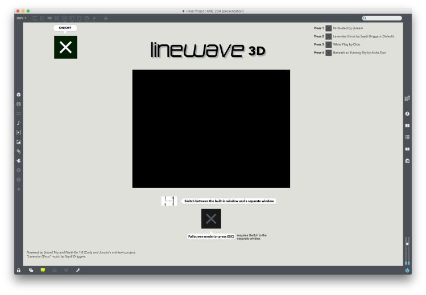The height and width of the screenshot is (295, 426).
Task: Open the paint bucket format palette
Action: [106, 18]
